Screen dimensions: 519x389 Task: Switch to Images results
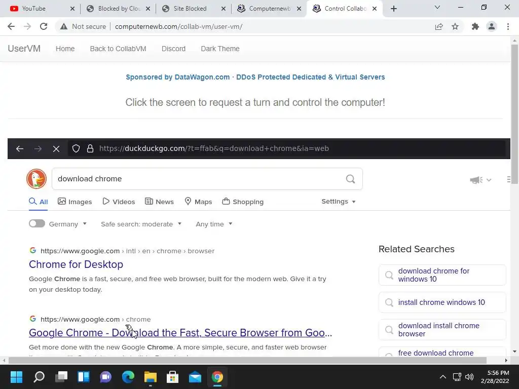pos(75,202)
